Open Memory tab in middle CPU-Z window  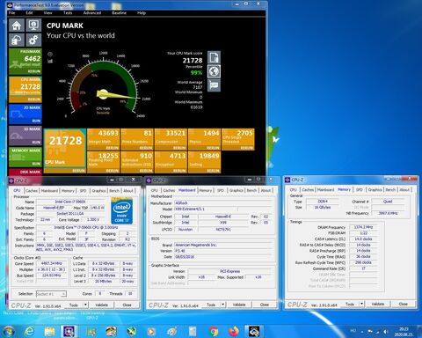coord(205,190)
